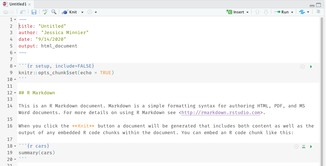
Task: Toggle the document outline panel
Action: pos(318,12)
